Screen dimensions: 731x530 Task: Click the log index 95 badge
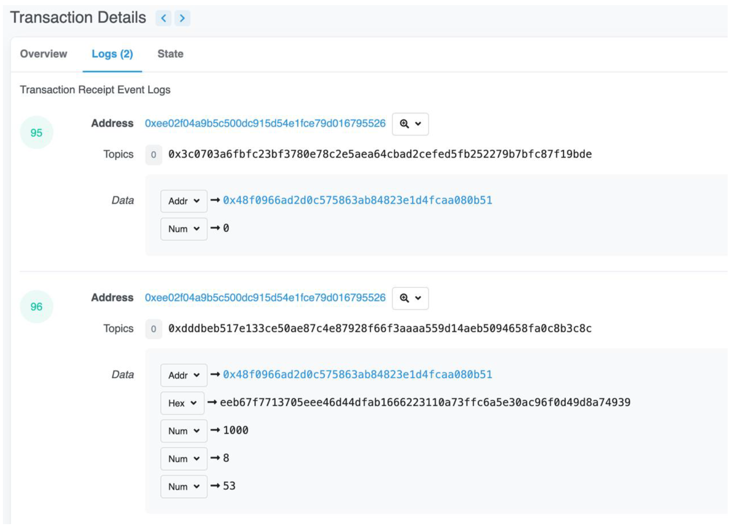pyautogui.click(x=36, y=133)
